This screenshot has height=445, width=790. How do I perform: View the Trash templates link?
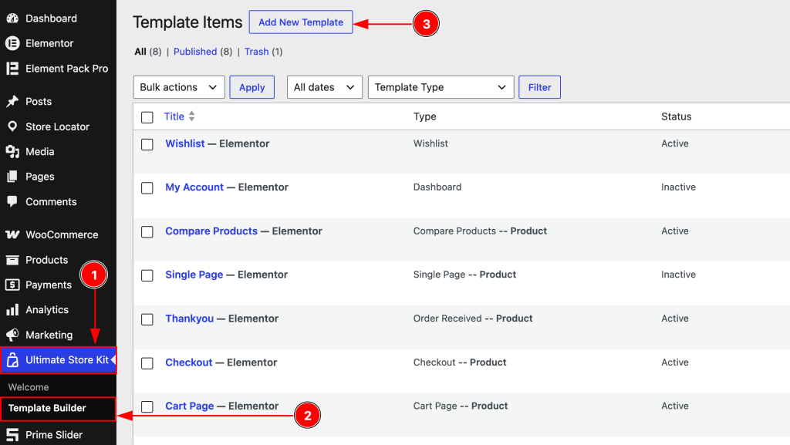[x=256, y=52]
